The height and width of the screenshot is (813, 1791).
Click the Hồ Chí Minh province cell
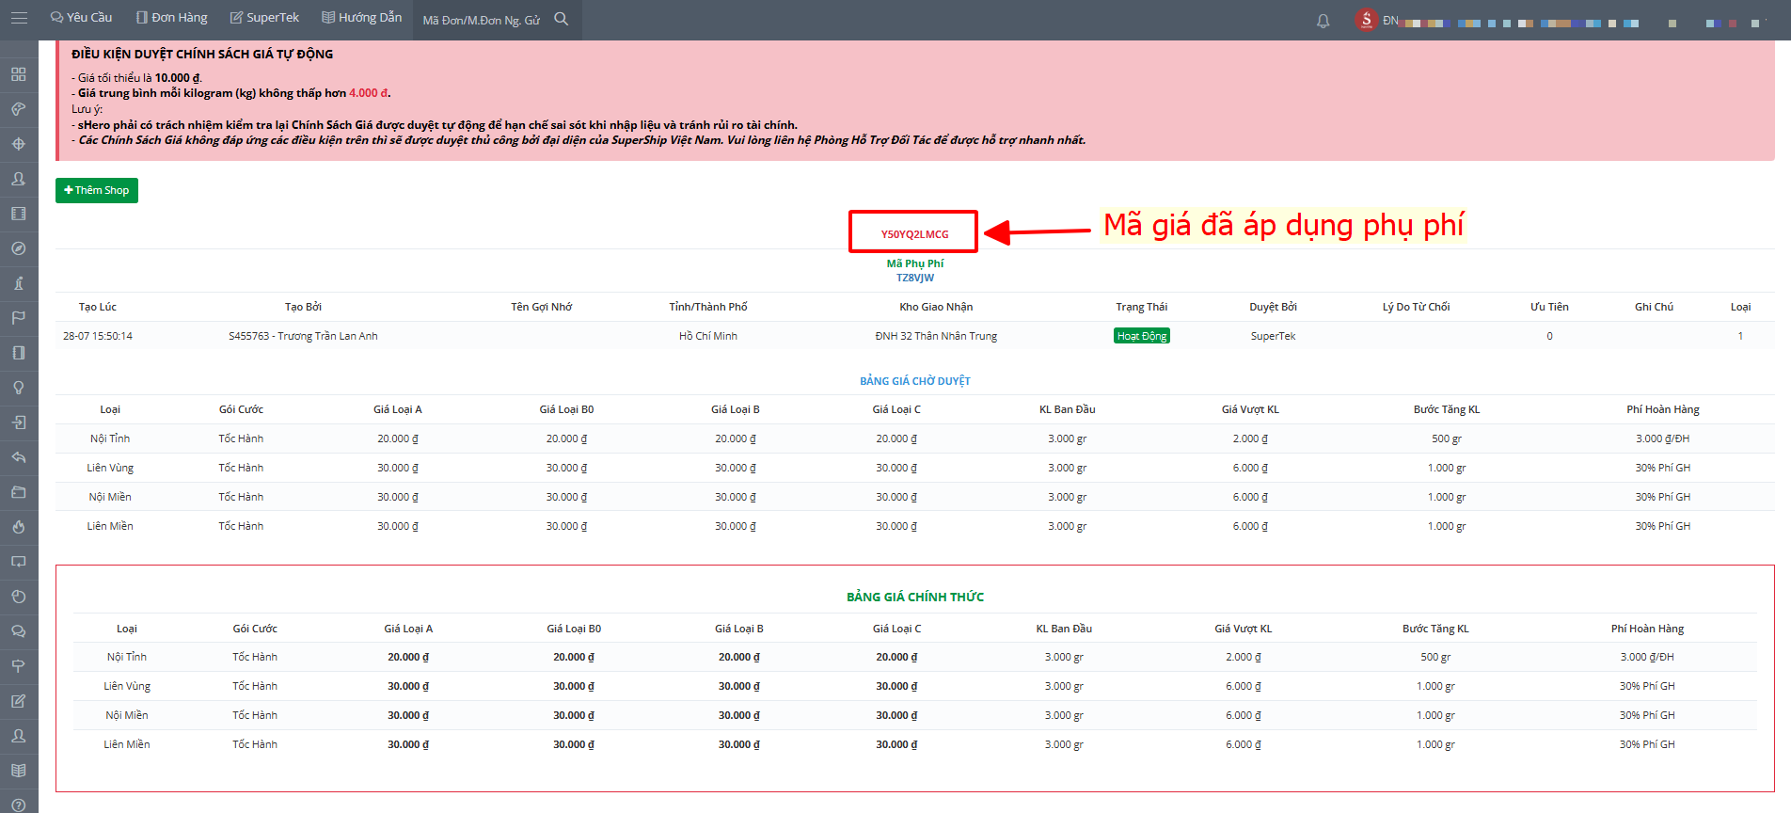(x=708, y=336)
